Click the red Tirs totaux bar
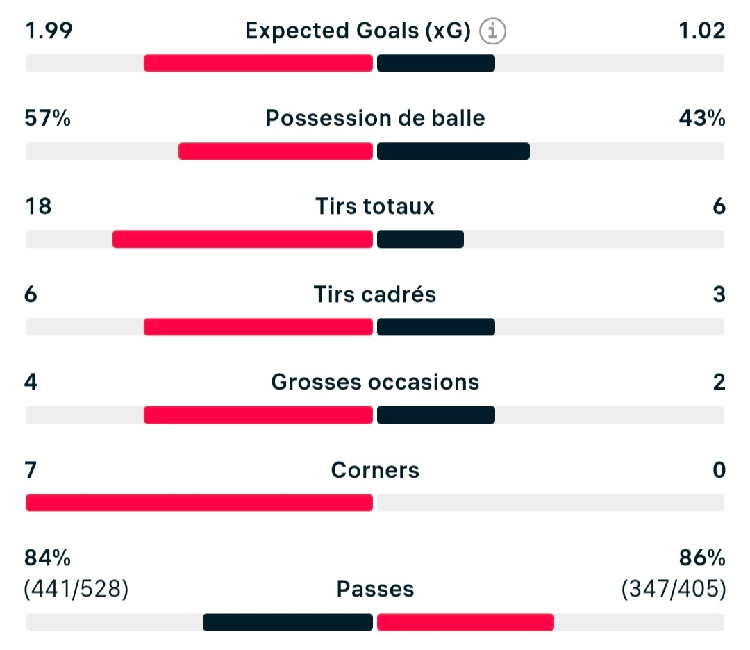The image size is (750, 650). pyautogui.click(x=242, y=239)
